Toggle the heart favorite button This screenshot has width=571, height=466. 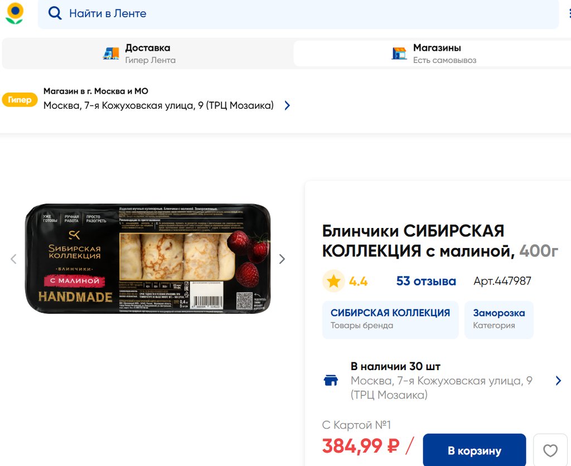(x=550, y=450)
